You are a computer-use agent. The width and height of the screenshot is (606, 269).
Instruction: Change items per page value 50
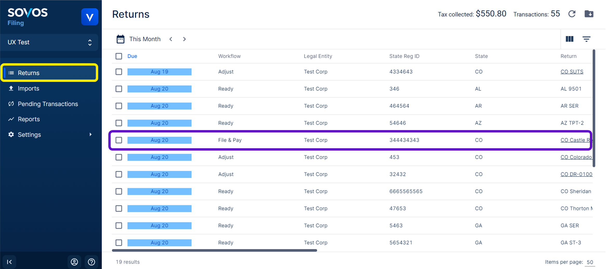pos(590,262)
